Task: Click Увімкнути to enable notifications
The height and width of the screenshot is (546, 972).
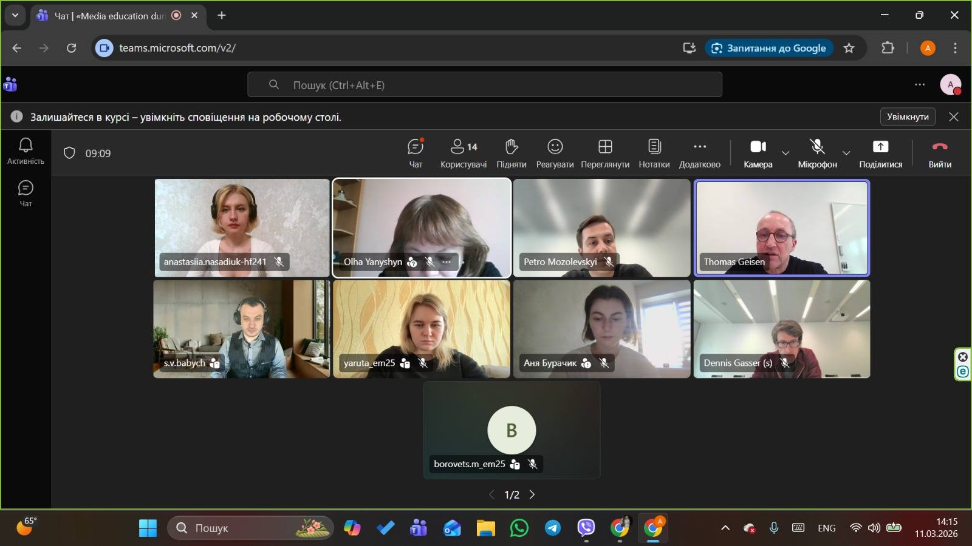Action: click(907, 116)
